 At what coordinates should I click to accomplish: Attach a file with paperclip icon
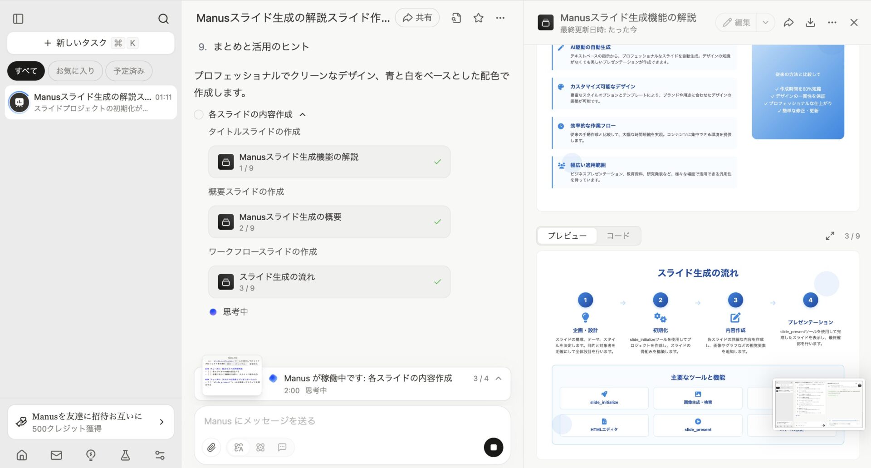(x=211, y=448)
